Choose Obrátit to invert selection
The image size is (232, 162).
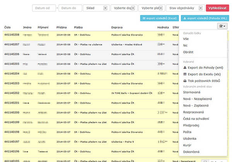click(188, 52)
